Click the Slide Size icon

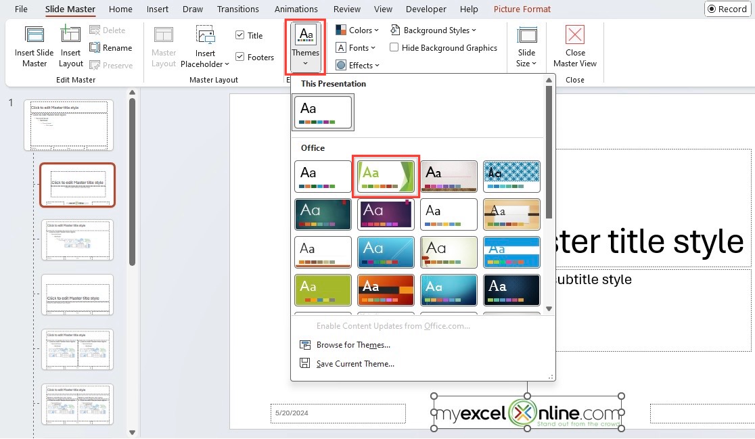coord(527,35)
